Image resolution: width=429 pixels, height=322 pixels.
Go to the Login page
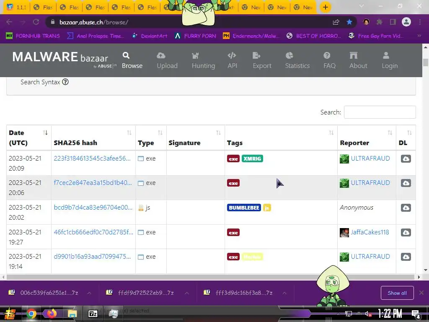pyautogui.click(x=390, y=60)
